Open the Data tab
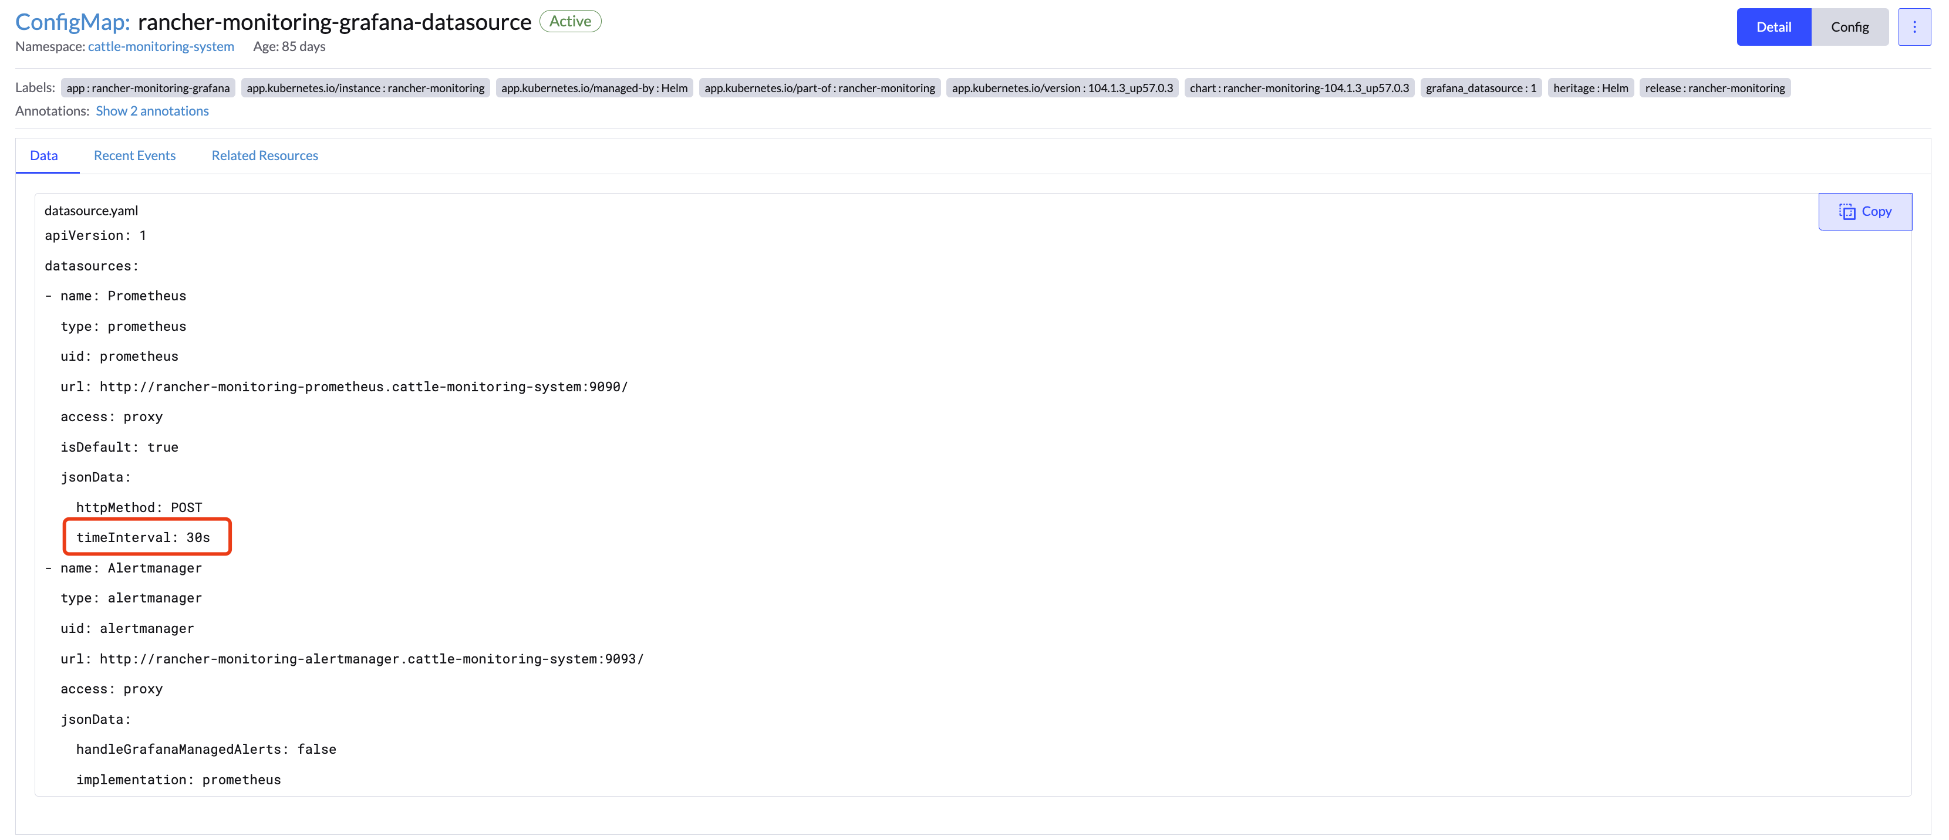Screen dimensions: 1949x840 [x=44, y=156]
